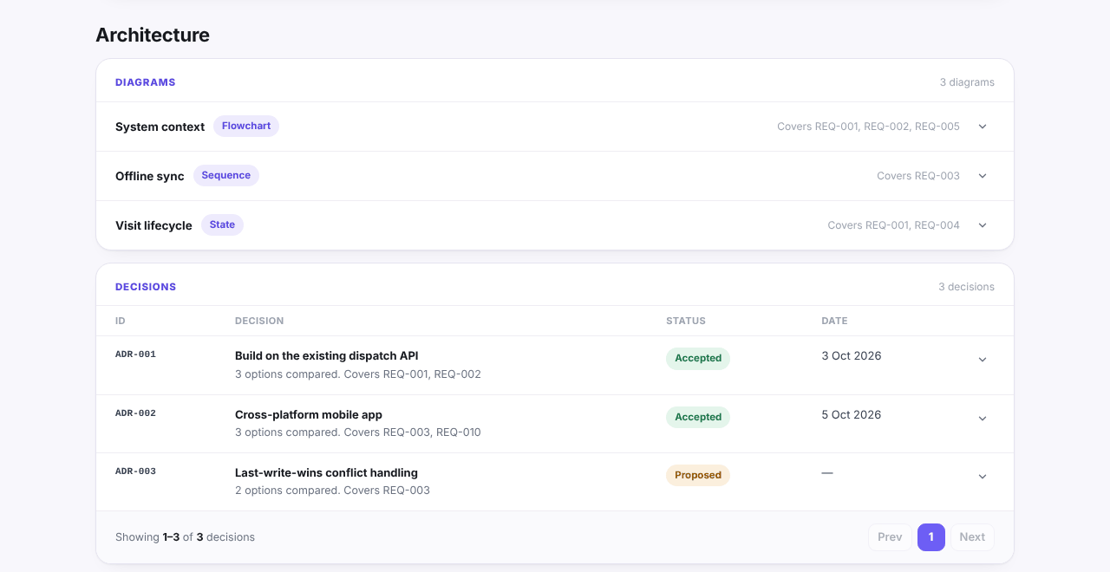Go to the Prev page
Viewport: 1110px width, 572px height.
(x=890, y=537)
